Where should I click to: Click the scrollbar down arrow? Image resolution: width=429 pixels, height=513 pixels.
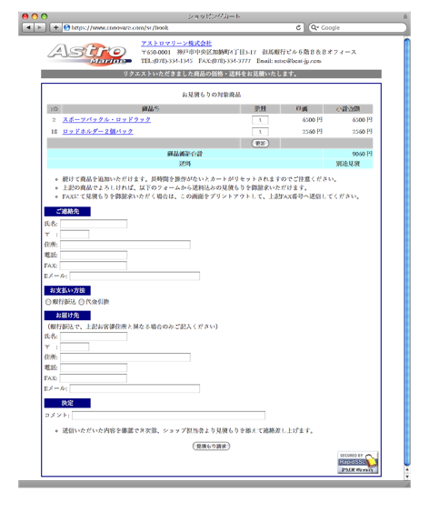pyautogui.click(x=407, y=477)
